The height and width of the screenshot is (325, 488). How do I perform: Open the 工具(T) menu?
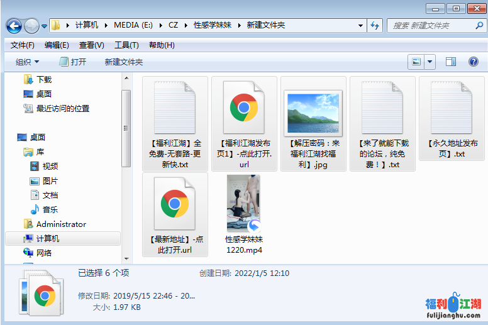click(126, 45)
